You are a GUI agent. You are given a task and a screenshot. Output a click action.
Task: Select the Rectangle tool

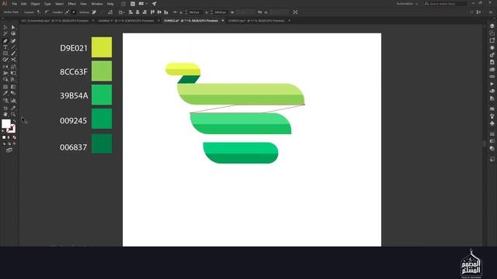click(x=5, y=53)
